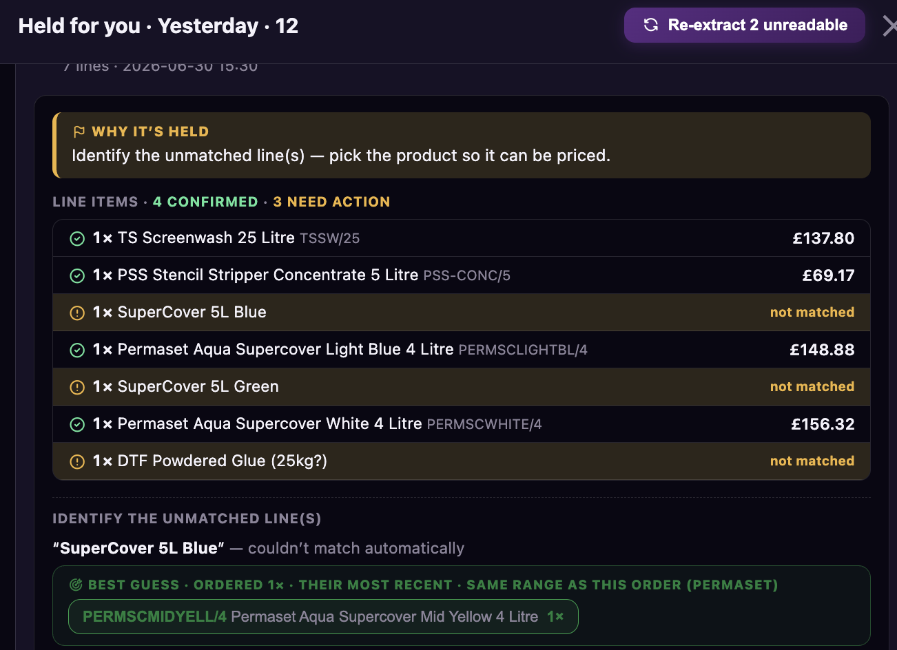Viewport: 897px width, 650px height.
Task: Select the Permaset Aqua Supercover White 4 Litre line
Action: coord(462,424)
